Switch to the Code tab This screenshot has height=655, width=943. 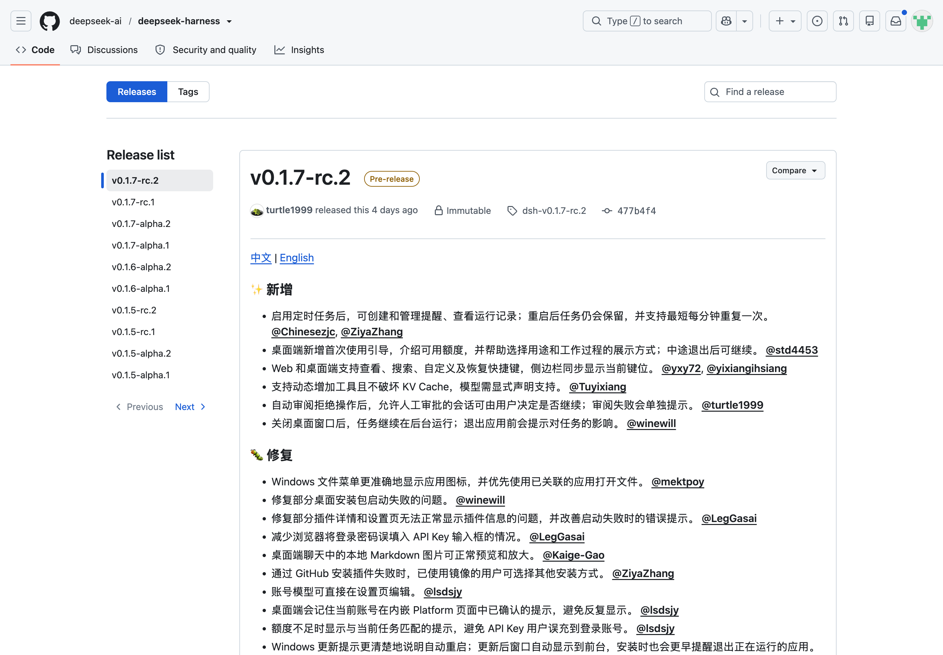click(35, 50)
